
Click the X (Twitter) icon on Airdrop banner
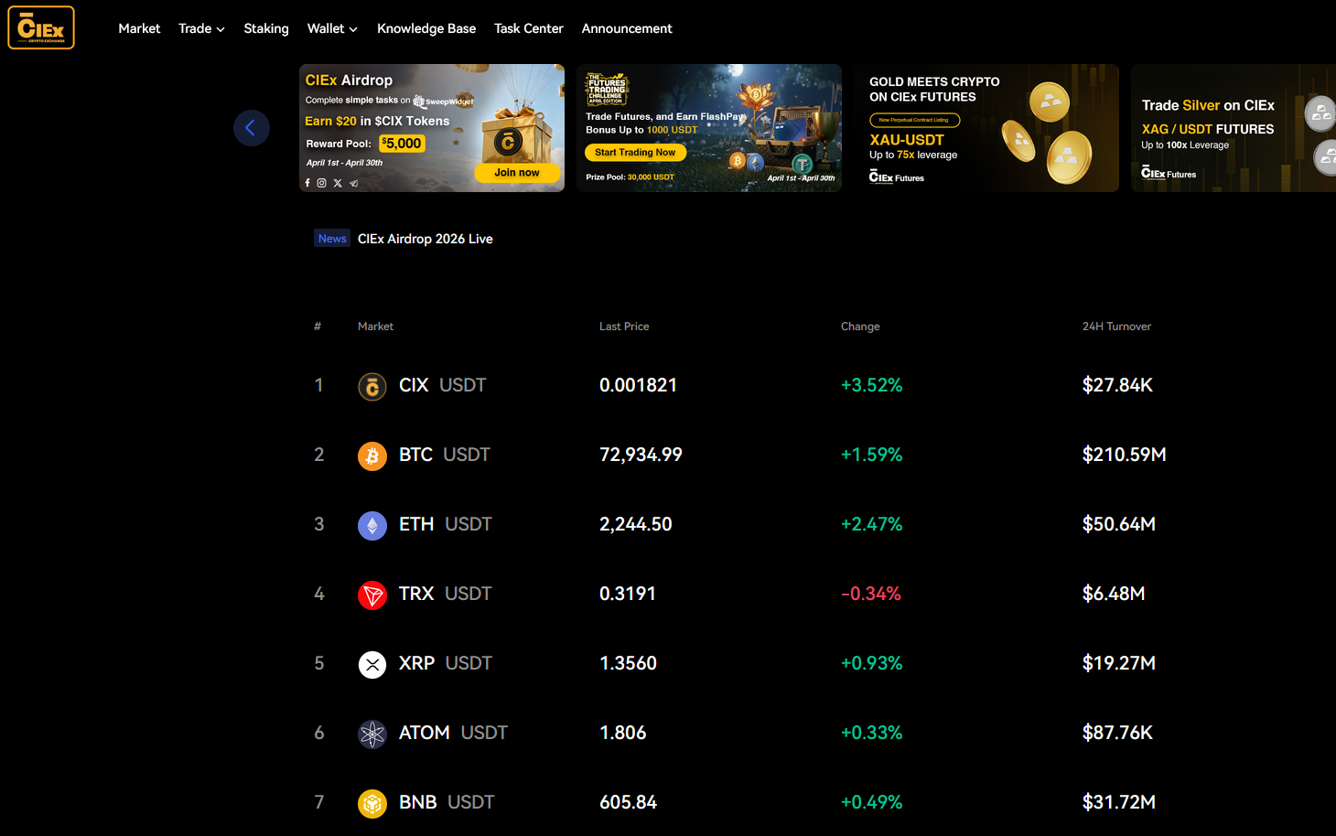(x=338, y=183)
